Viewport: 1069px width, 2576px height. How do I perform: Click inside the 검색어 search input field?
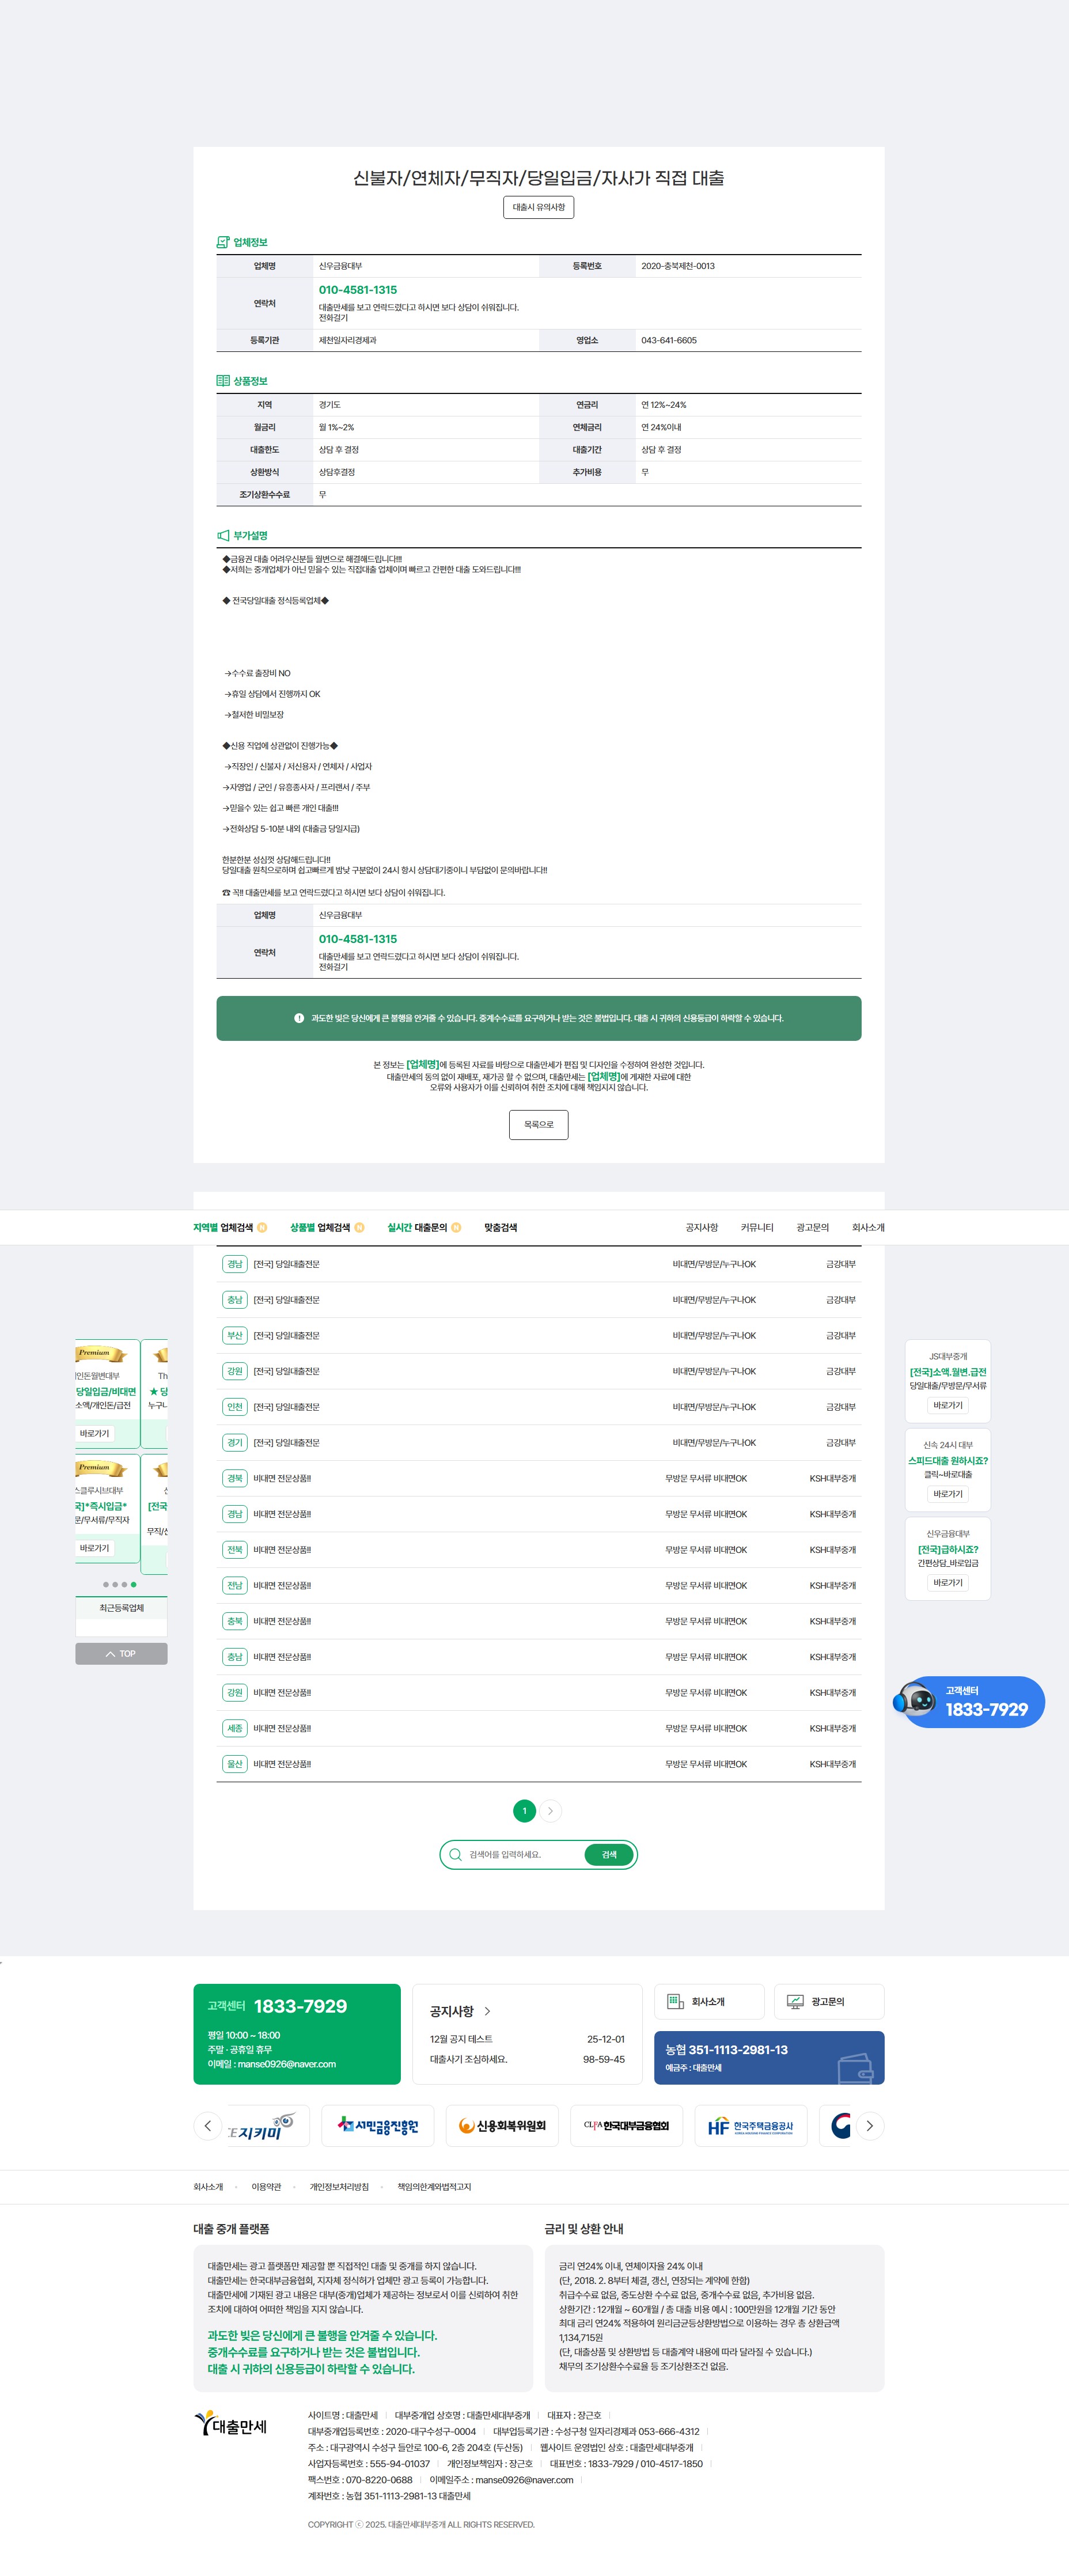coord(510,1854)
